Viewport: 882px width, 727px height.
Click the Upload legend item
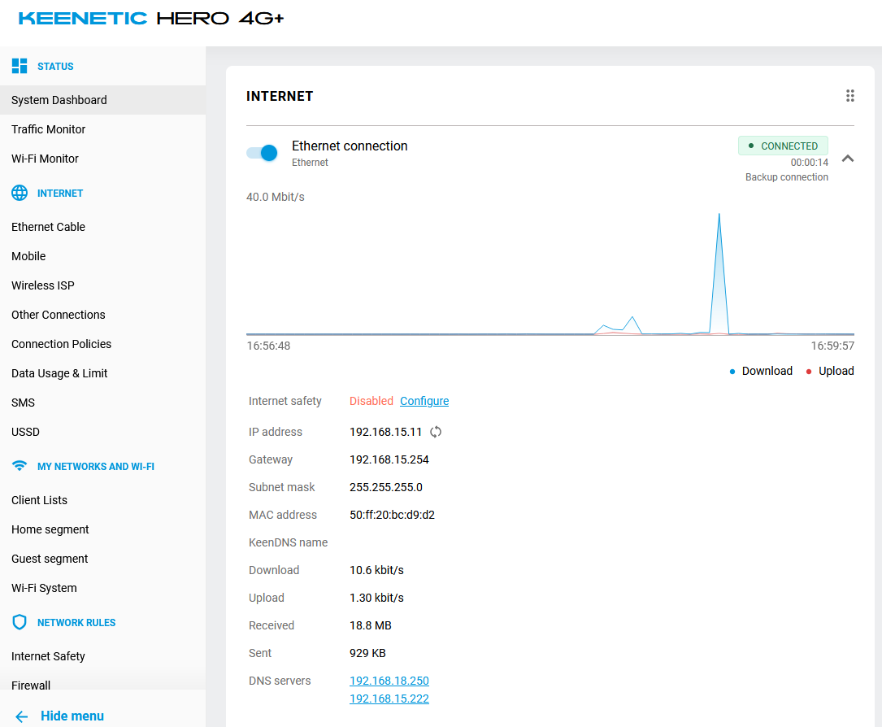(x=830, y=371)
